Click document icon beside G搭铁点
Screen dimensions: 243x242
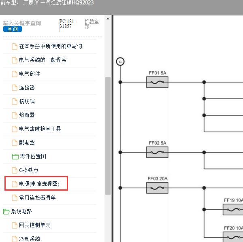15,170
